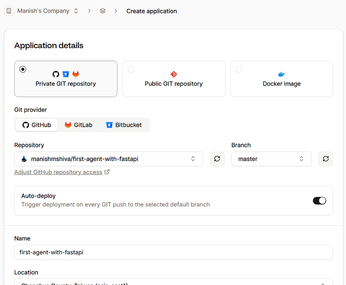Image resolution: width=346 pixels, height=285 pixels.
Task: Click the Docker whale icon
Action: tap(281, 74)
